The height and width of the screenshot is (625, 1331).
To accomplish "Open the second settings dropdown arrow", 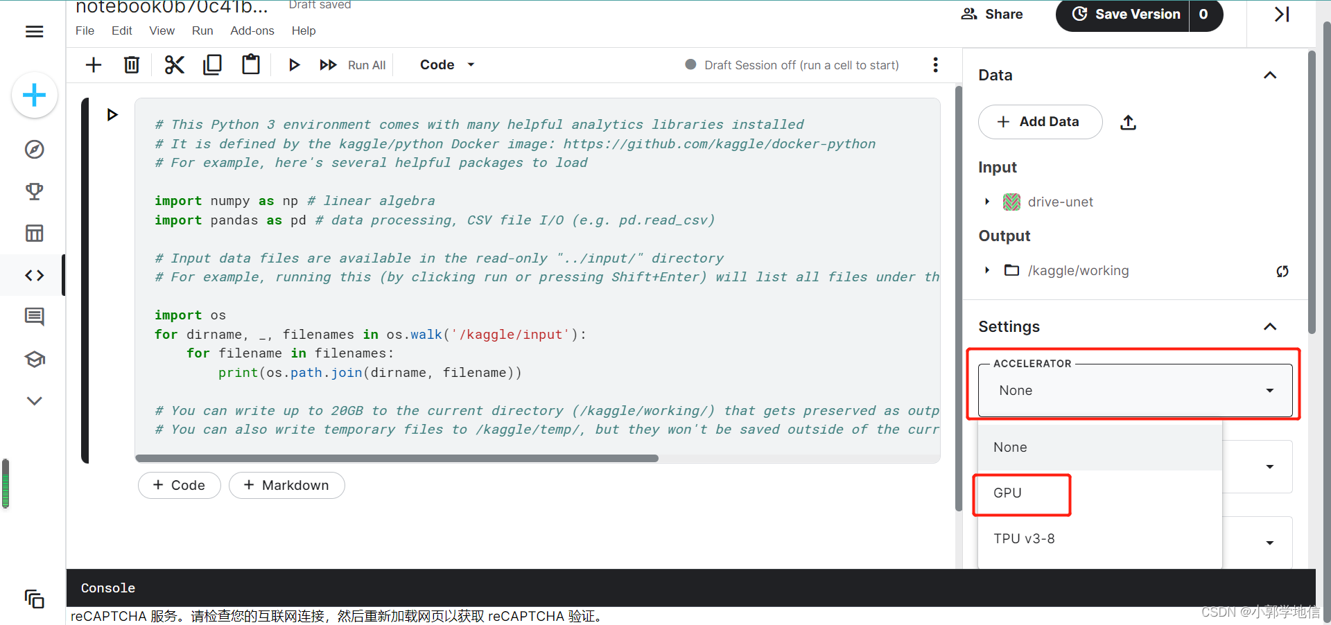I will pyautogui.click(x=1269, y=466).
